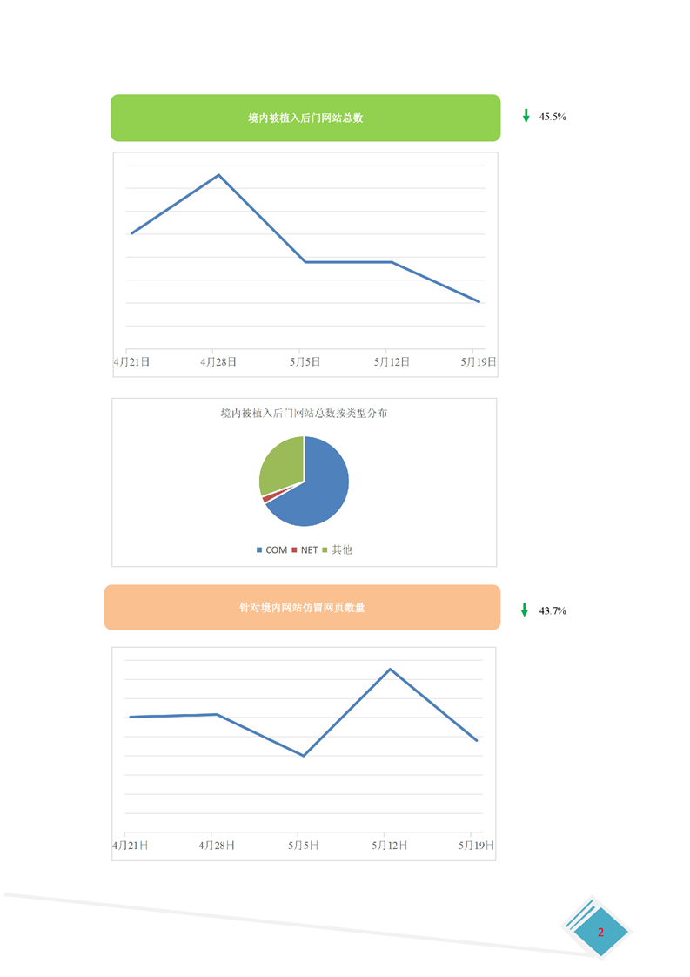Viewport: 690px width, 977px height.
Task: Click 5月12日 axis label in the bottom chart
Action: (x=390, y=846)
